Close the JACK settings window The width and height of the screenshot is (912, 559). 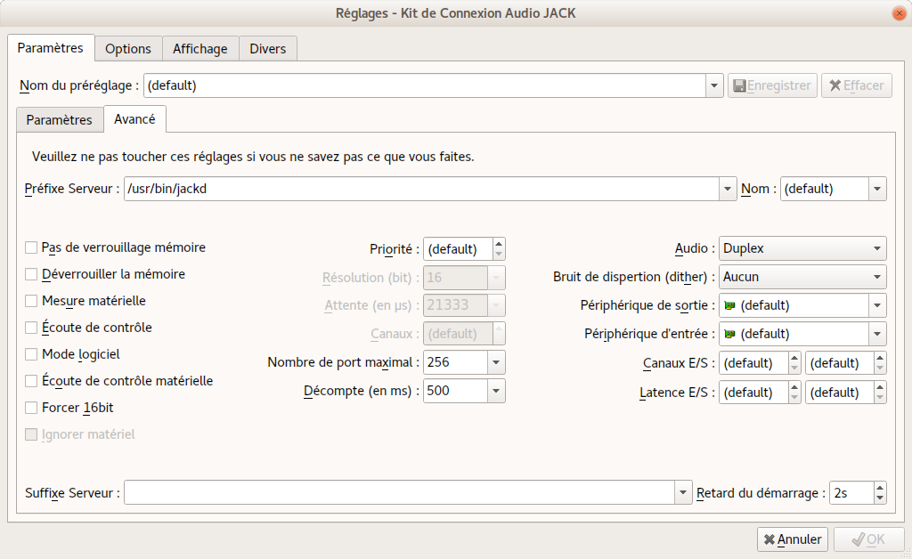pos(896,12)
